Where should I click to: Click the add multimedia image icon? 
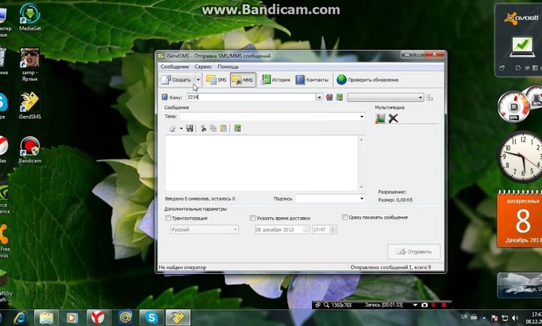[380, 118]
